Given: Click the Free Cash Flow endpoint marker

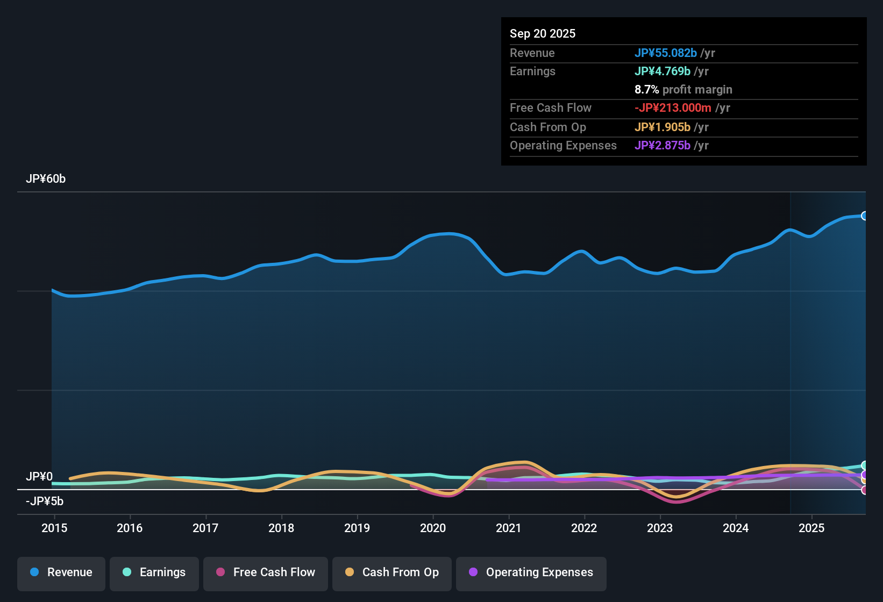Looking at the screenshot, I should pos(865,491).
